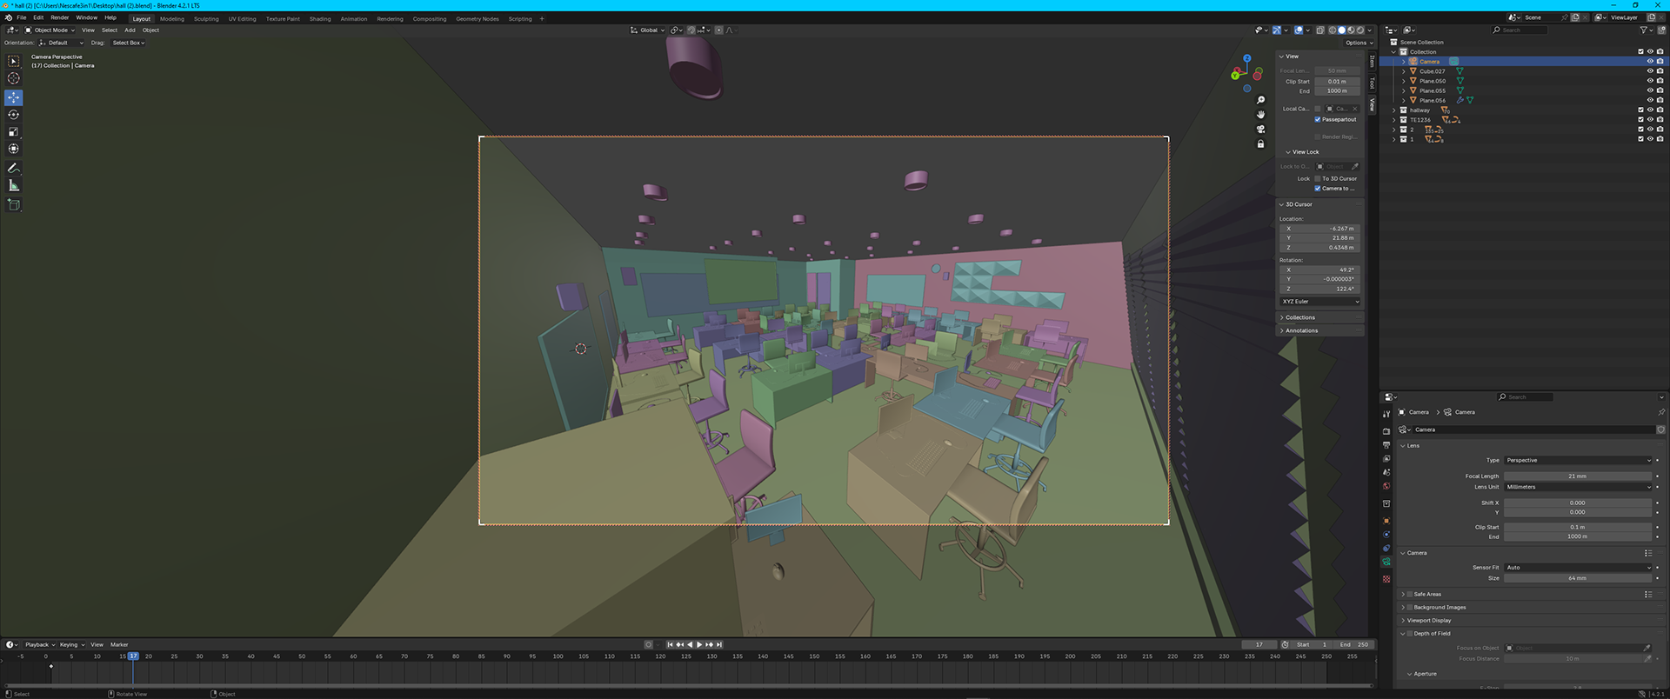Switch to the Geometry Nodes workspace tab
Screen dimensions: 1670x699
click(x=477, y=18)
